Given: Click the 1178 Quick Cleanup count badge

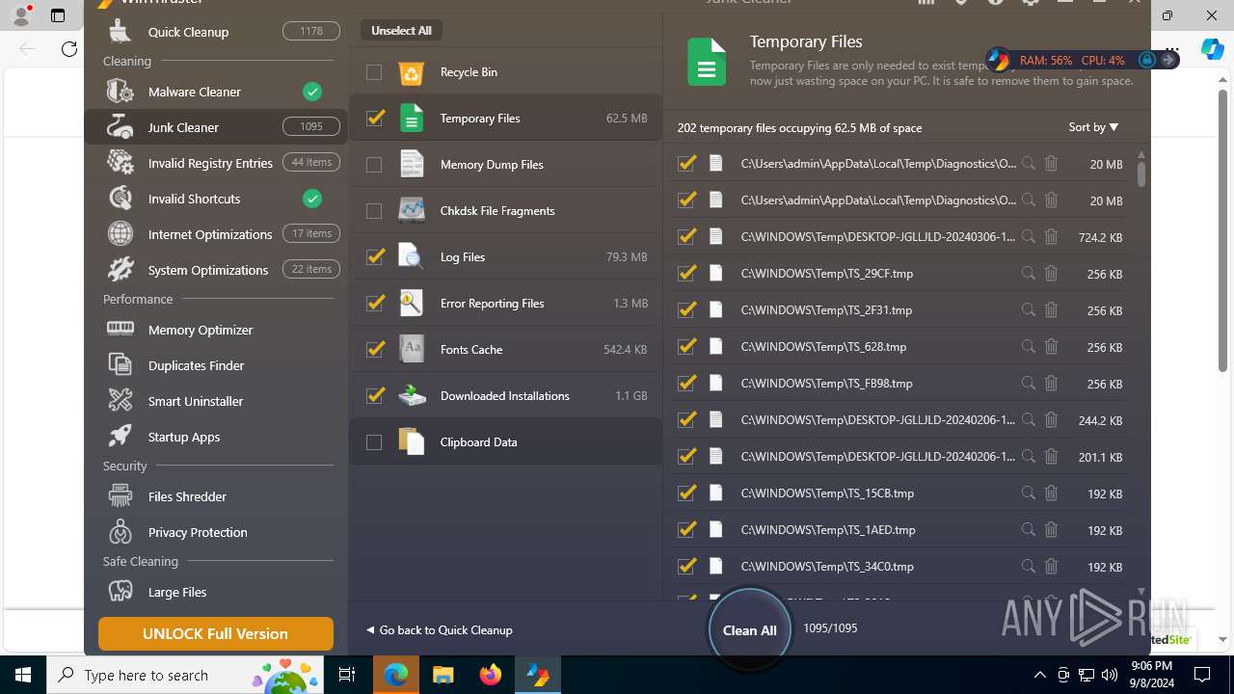Looking at the screenshot, I should coord(311,31).
